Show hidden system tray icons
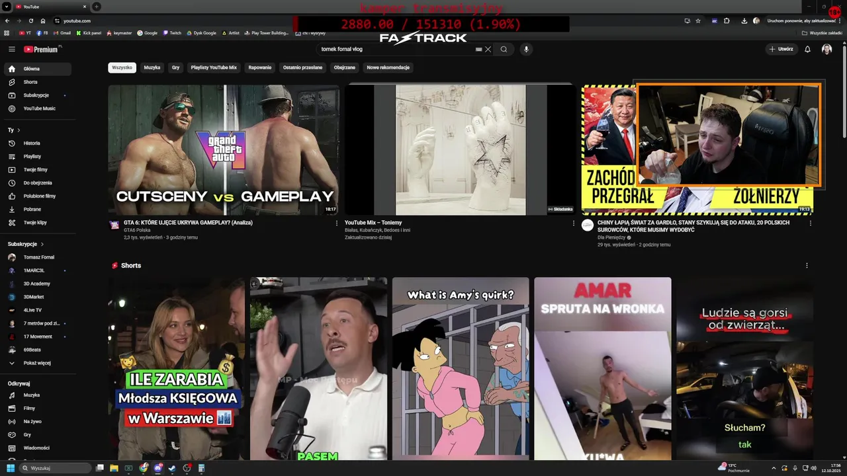 774,468
